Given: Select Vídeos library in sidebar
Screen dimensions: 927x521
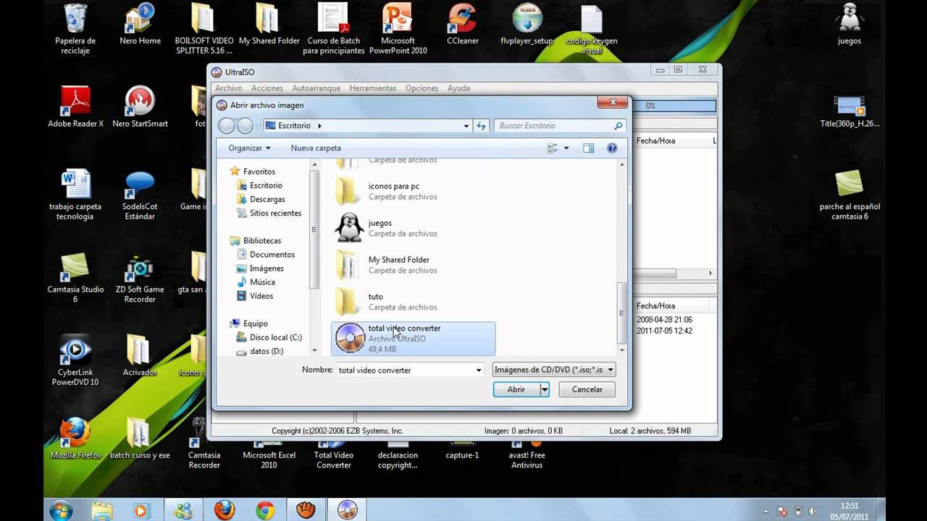Looking at the screenshot, I should tap(261, 296).
